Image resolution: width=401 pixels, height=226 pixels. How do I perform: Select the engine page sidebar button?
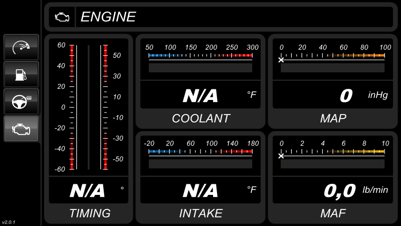pos(21,129)
